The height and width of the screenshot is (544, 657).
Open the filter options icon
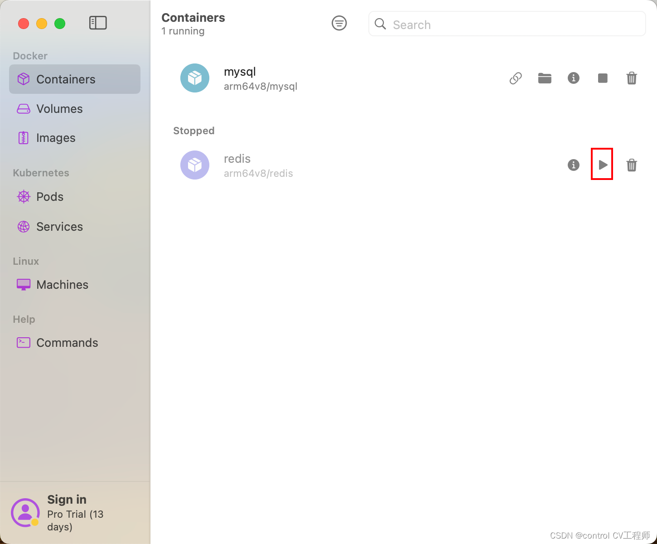point(339,23)
